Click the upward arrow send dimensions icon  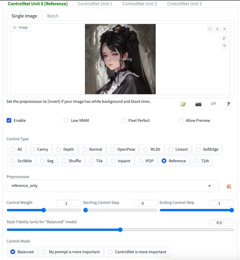(x=228, y=104)
